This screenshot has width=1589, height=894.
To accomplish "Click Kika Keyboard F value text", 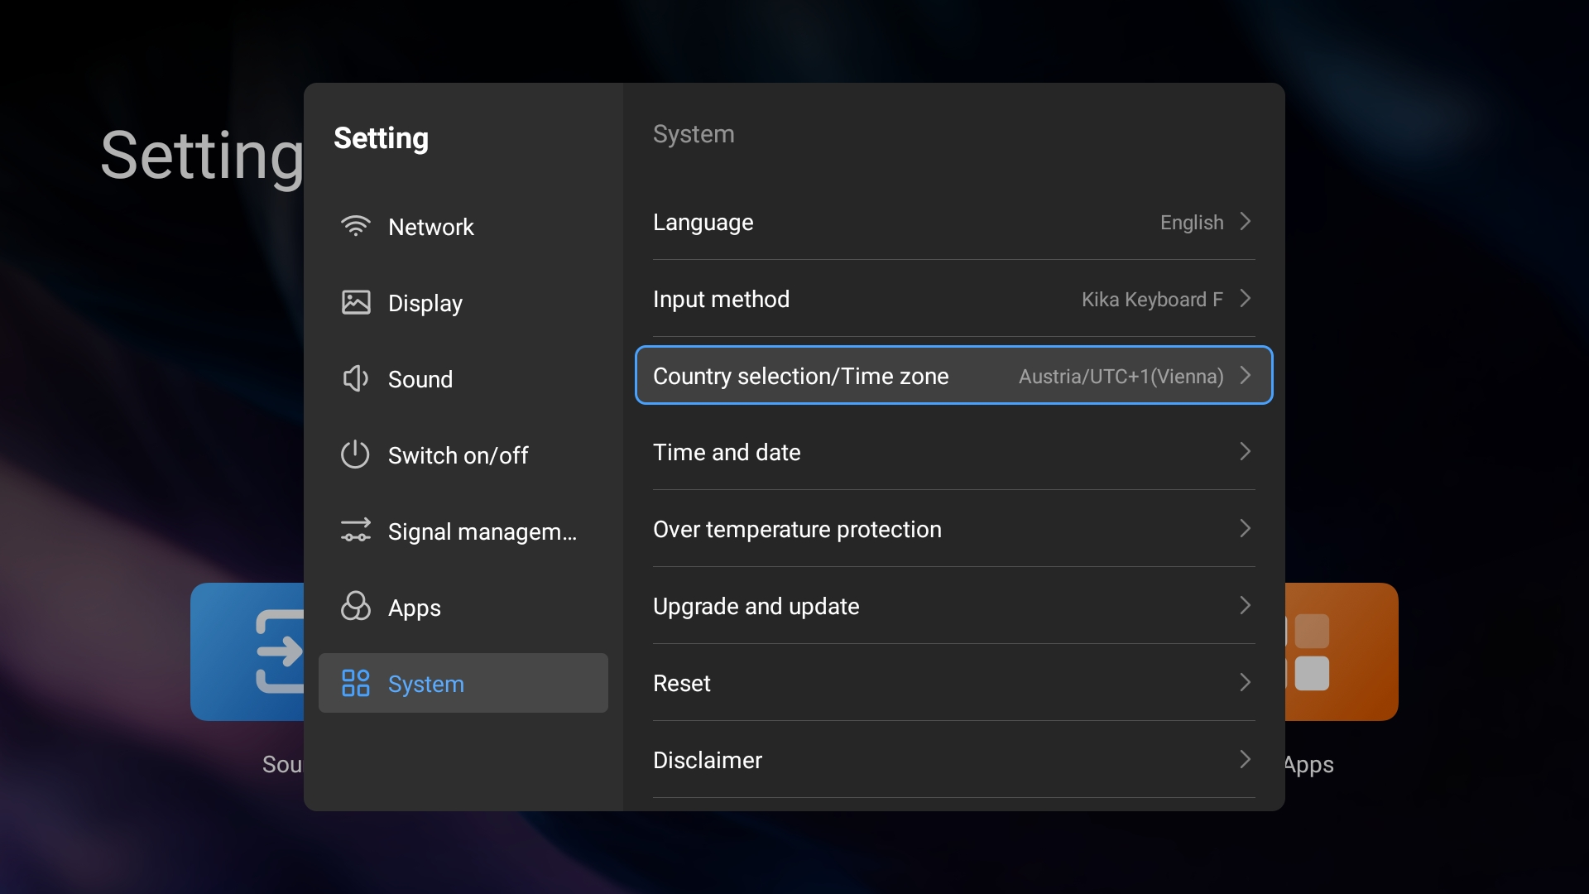I will (x=1151, y=300).
